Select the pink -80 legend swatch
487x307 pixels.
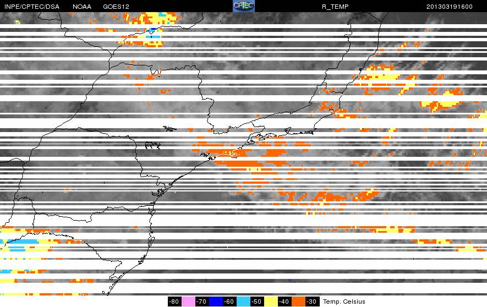[x=188, y=301]
